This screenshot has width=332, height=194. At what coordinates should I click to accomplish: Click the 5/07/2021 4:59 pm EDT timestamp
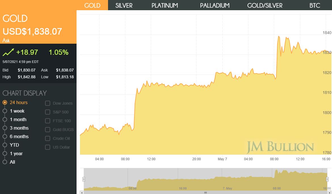(20, 62)
